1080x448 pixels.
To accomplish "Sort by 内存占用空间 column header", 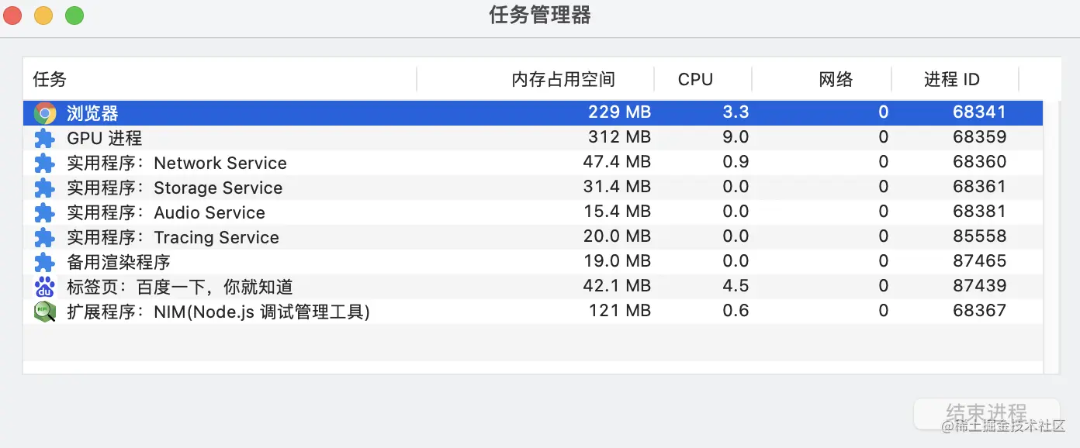I will pos(562,79).
